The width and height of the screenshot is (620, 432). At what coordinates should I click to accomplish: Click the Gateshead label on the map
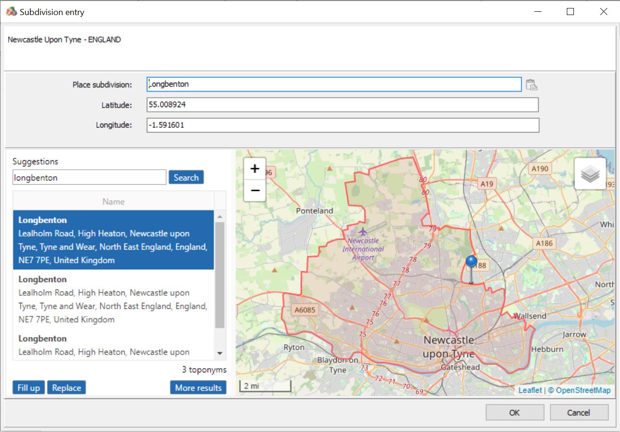pos(460,367)
